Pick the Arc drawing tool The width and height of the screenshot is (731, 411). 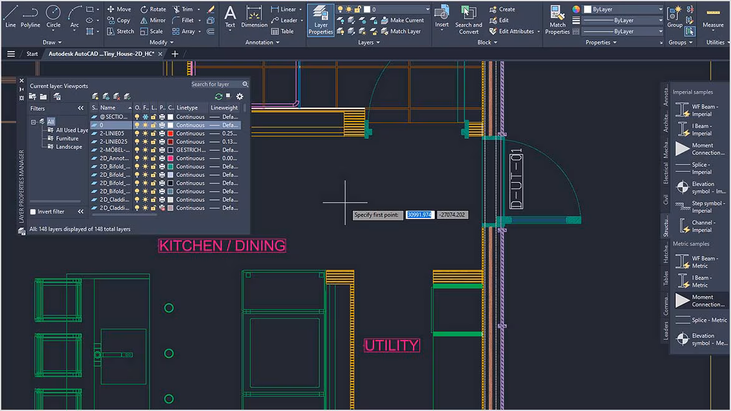tap(74, 16)
